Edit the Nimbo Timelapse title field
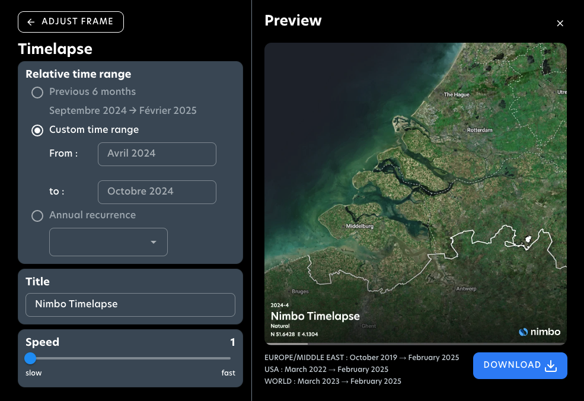 [x=130, y=305]
